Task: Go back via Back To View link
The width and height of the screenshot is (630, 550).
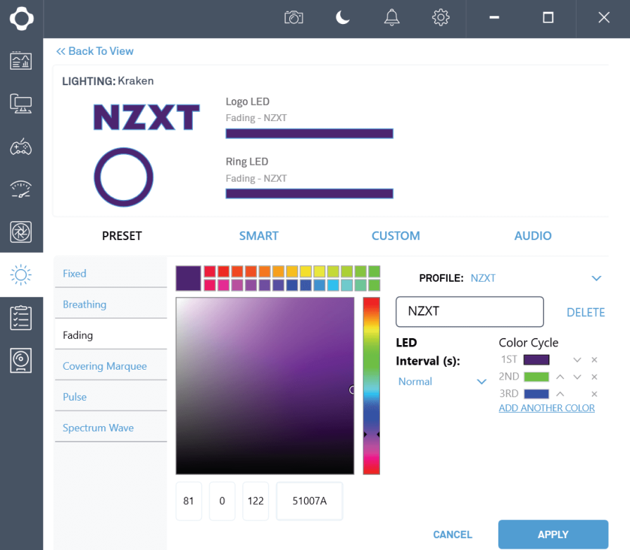Action: click(x=95, y=51)
